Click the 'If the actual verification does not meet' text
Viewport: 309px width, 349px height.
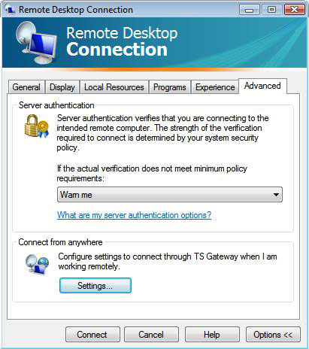152,173
